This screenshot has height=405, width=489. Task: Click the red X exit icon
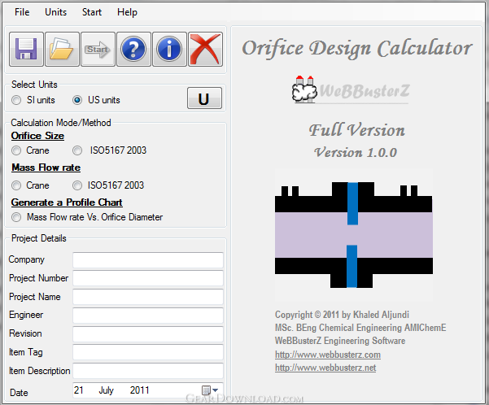click(206, 49)
